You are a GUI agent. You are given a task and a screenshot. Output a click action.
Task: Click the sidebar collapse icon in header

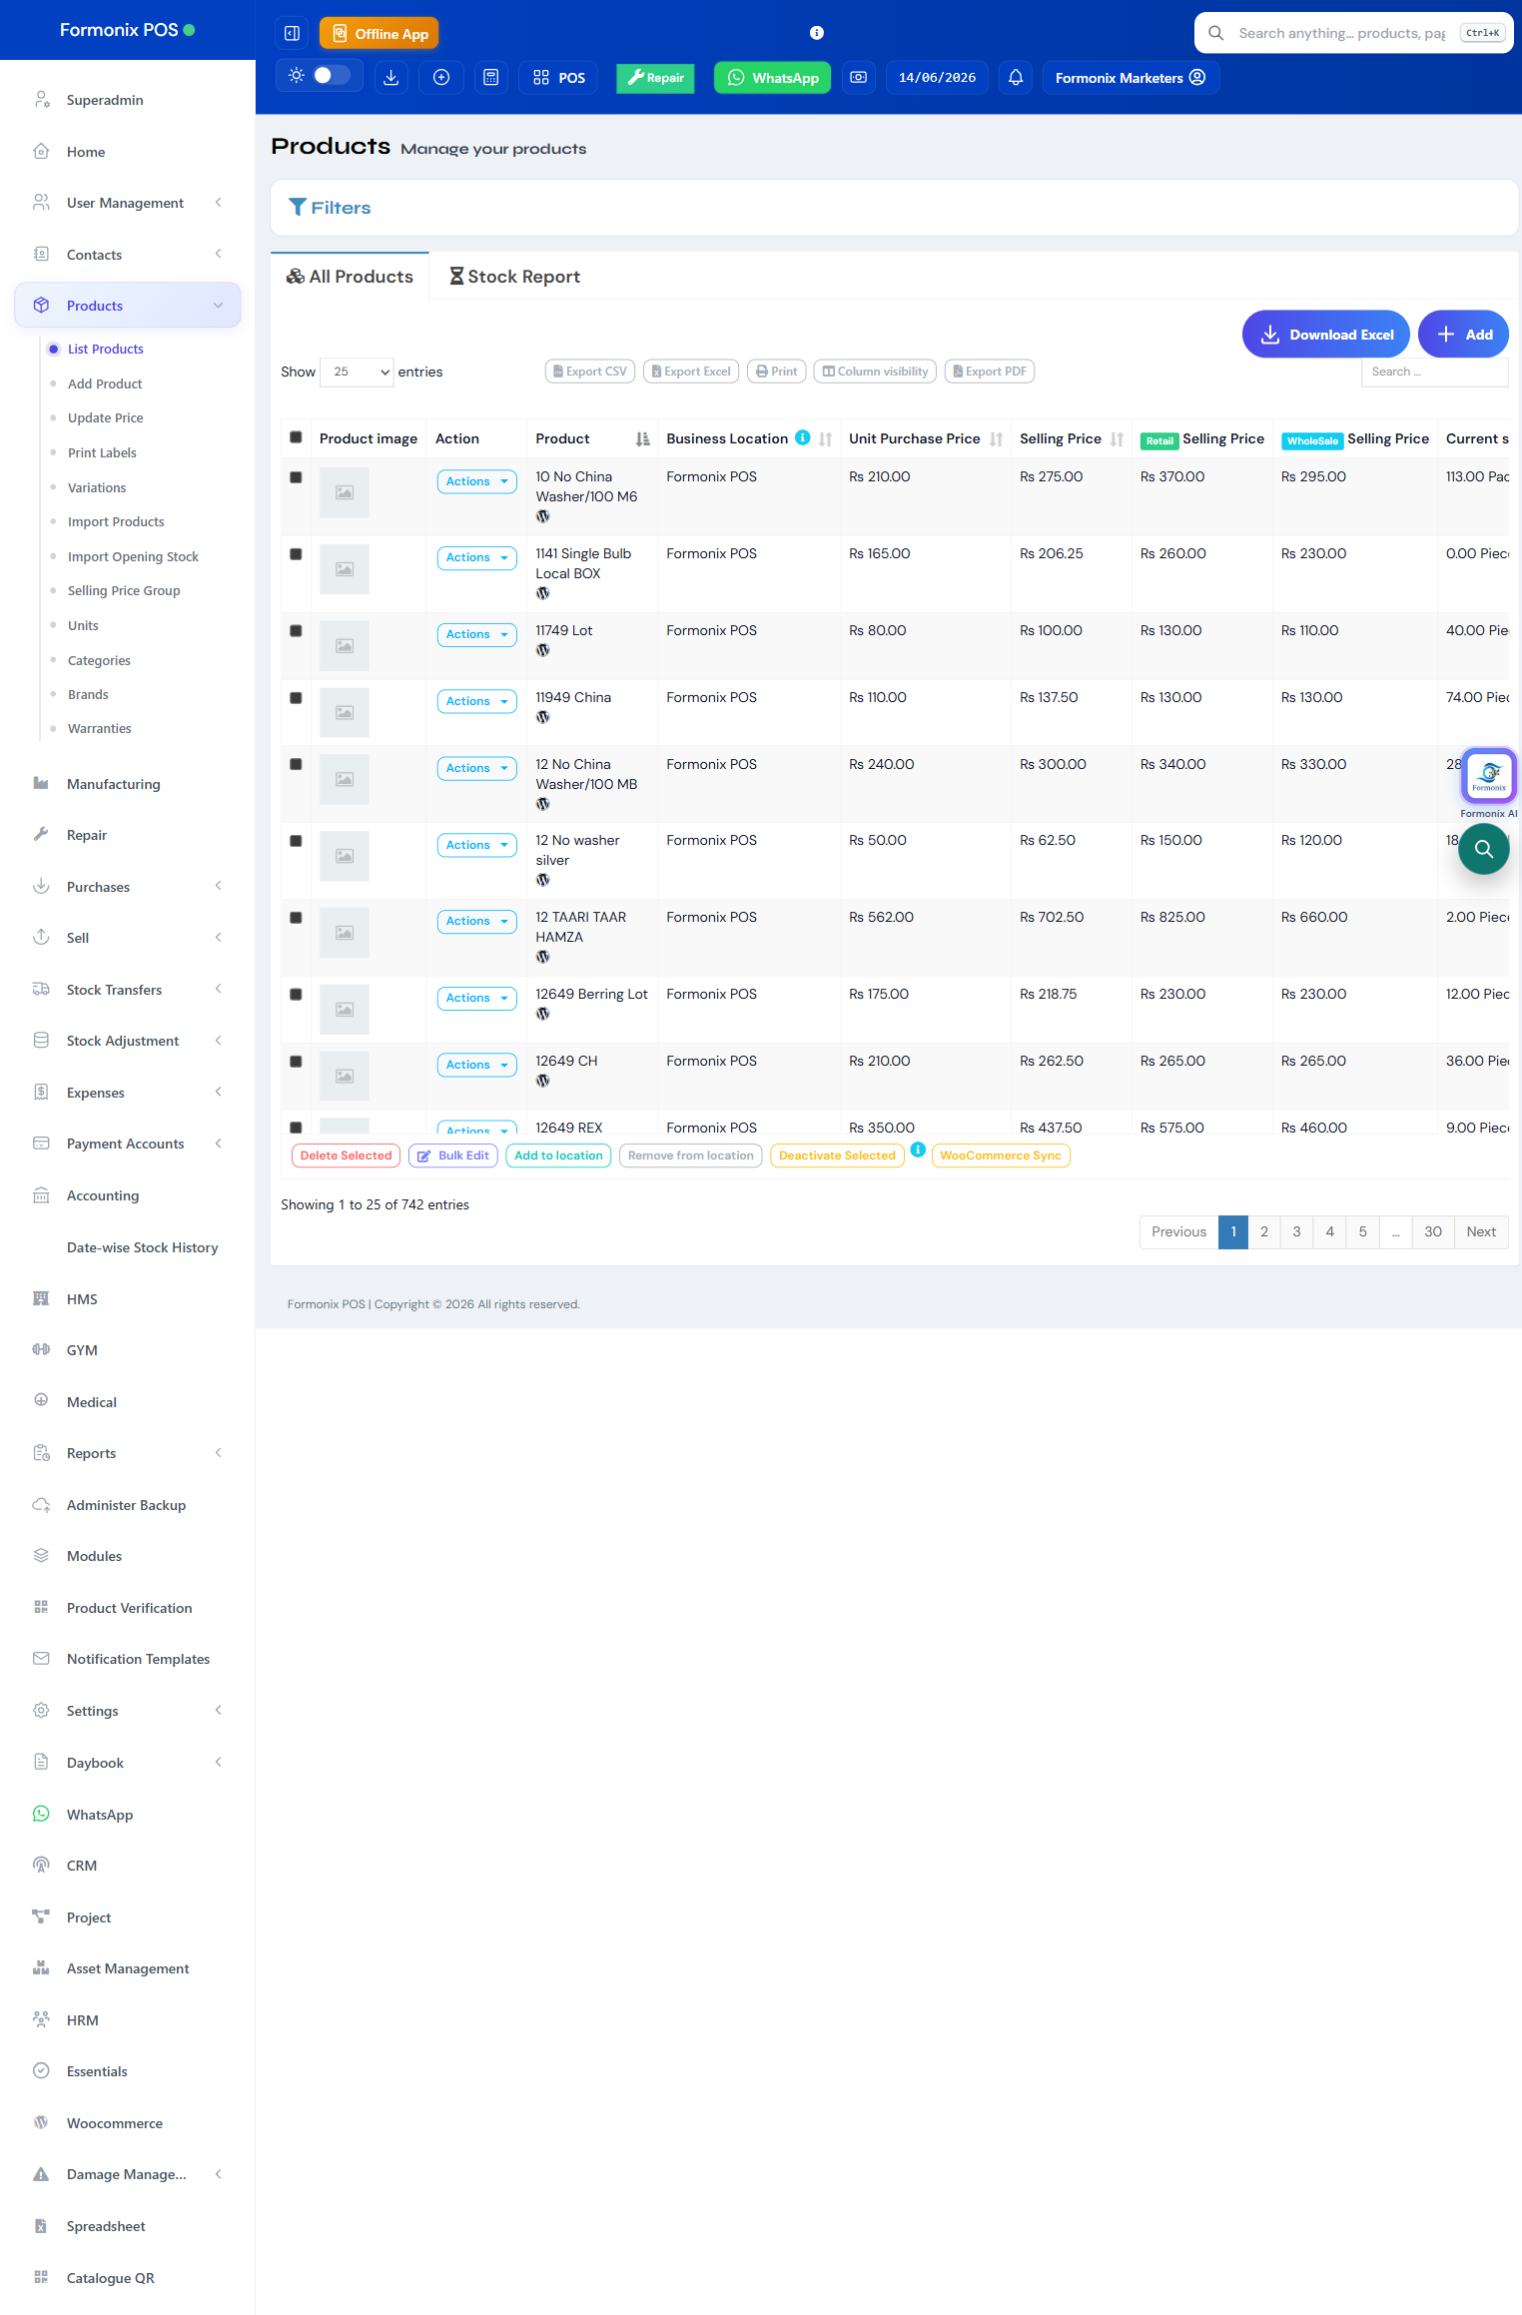[x=292, y=33]
